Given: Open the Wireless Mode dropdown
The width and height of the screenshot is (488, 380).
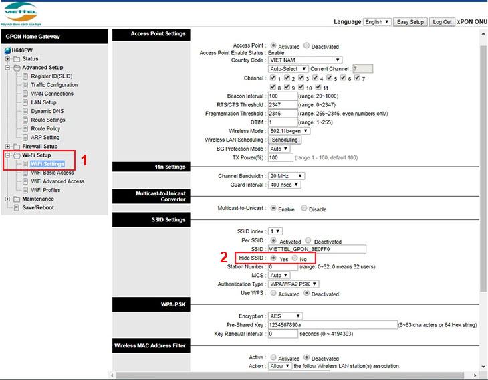Looking at the screenshot, I should [x=289, y=131].
